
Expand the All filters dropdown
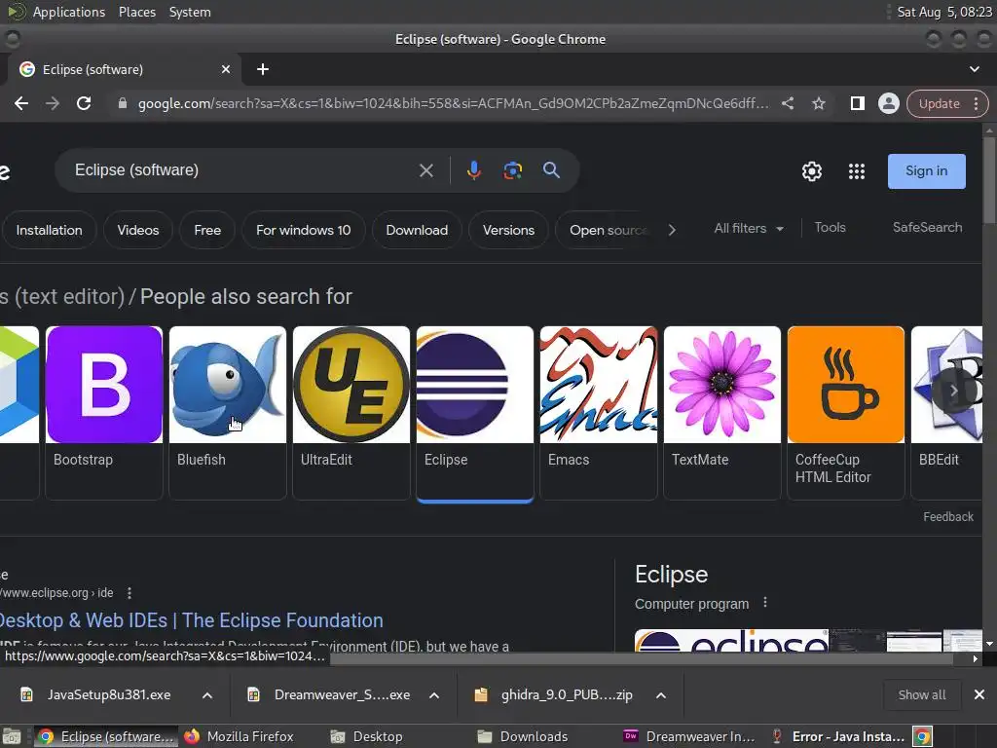click(x=749, y=228)
